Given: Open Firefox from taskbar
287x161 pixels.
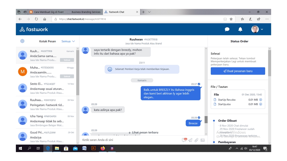Looking at the screenshot, I should (103, 148).
